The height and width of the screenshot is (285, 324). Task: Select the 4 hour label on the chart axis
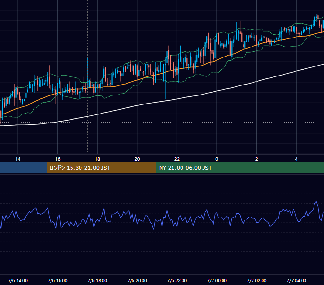tap(296, 159)
